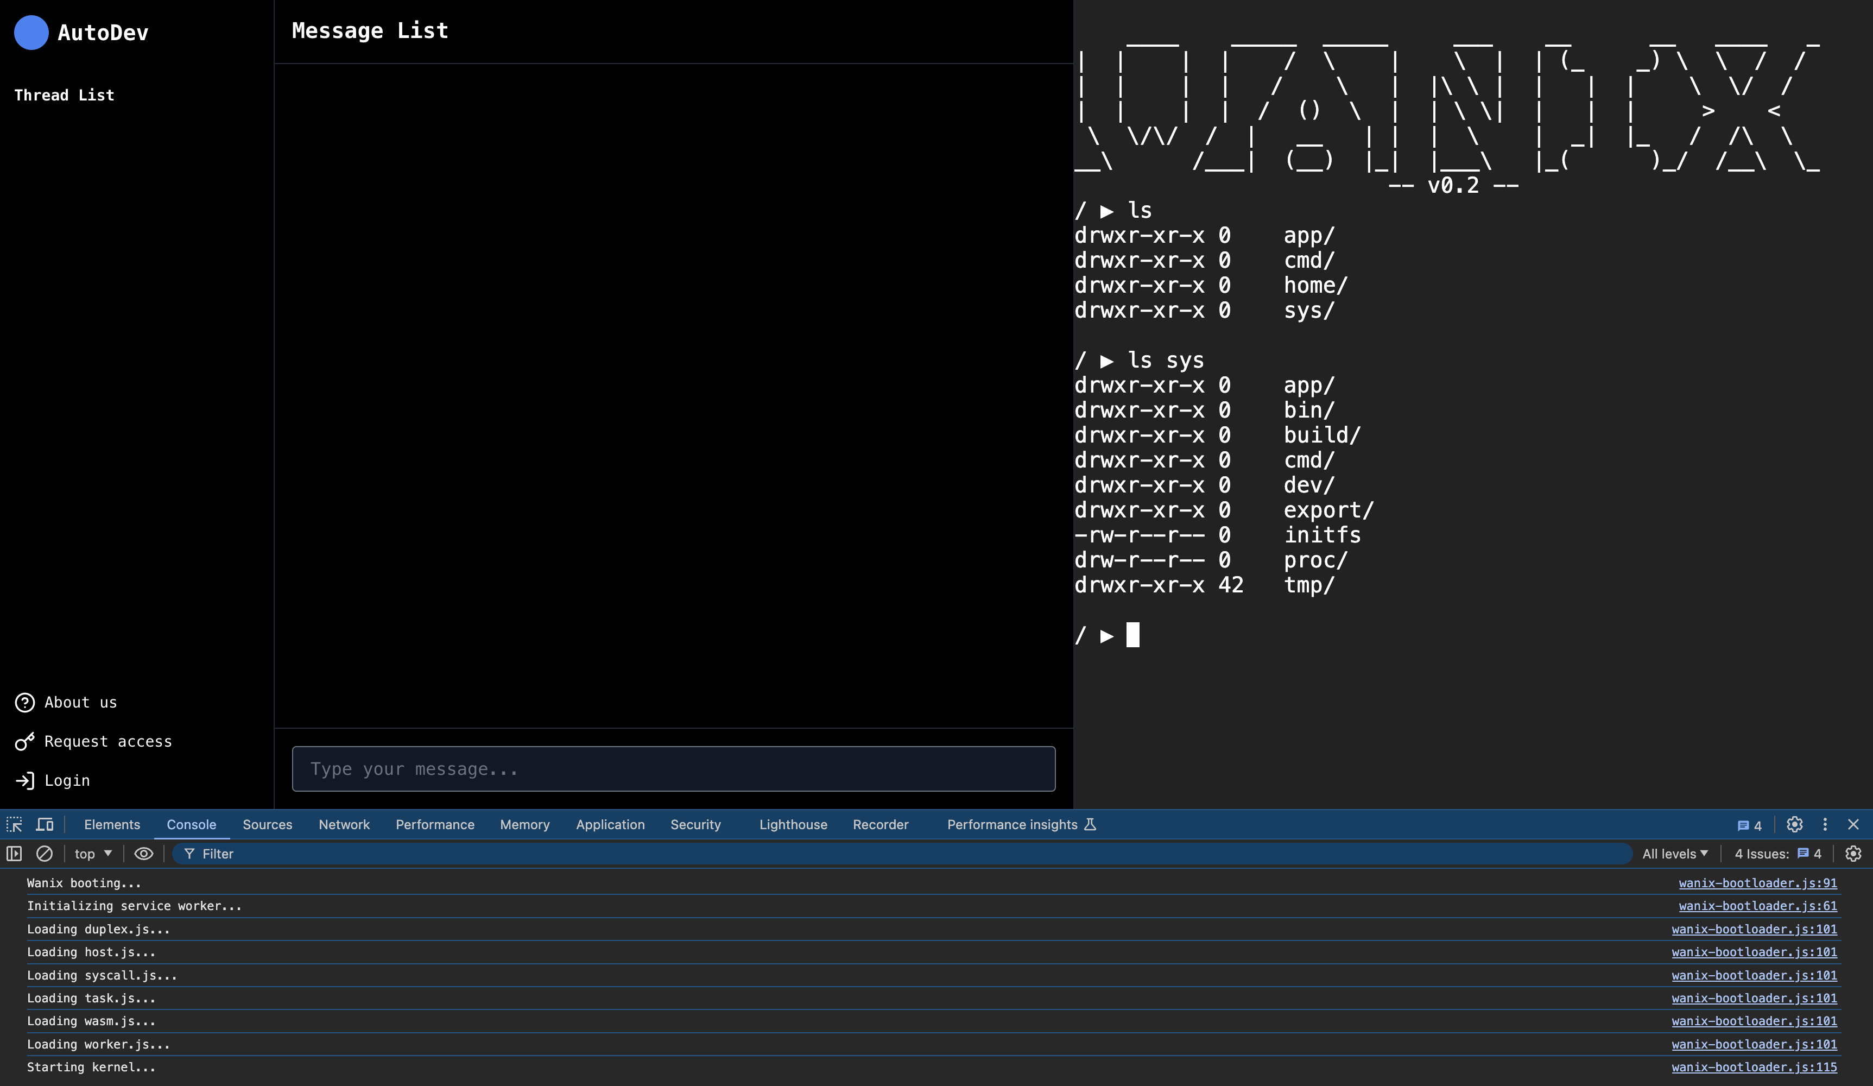Open console settings gear icon
This screenshot has width=1873, height=1086.
1853,854
